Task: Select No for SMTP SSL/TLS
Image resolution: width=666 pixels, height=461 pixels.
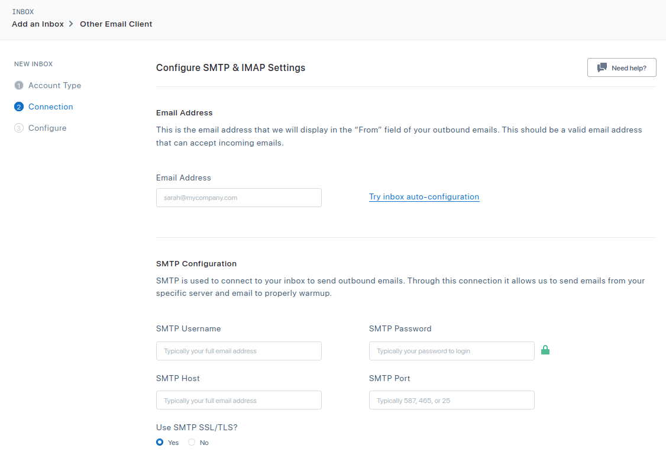Action: pyautogui.click(x=192, y=442)
